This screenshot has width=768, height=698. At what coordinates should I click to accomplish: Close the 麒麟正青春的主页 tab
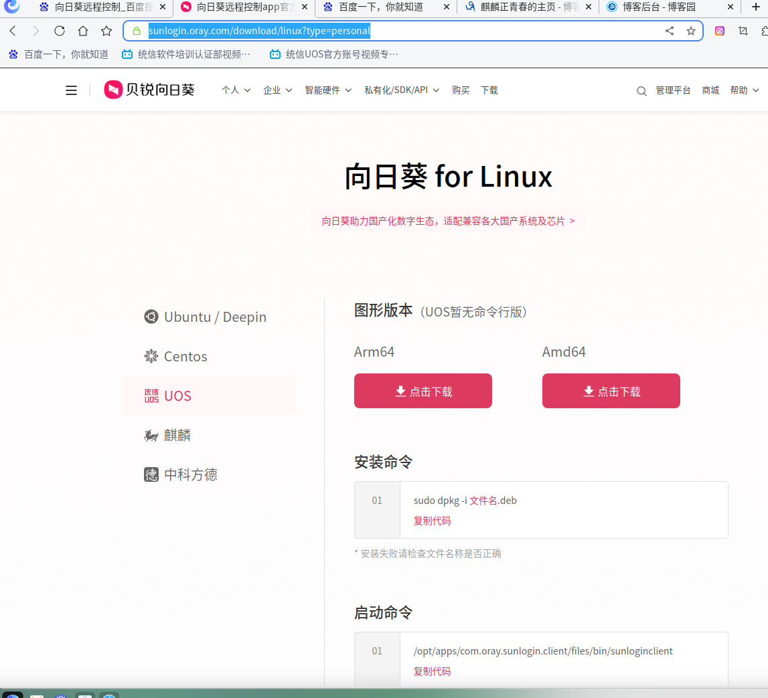[x=589, y=7]
